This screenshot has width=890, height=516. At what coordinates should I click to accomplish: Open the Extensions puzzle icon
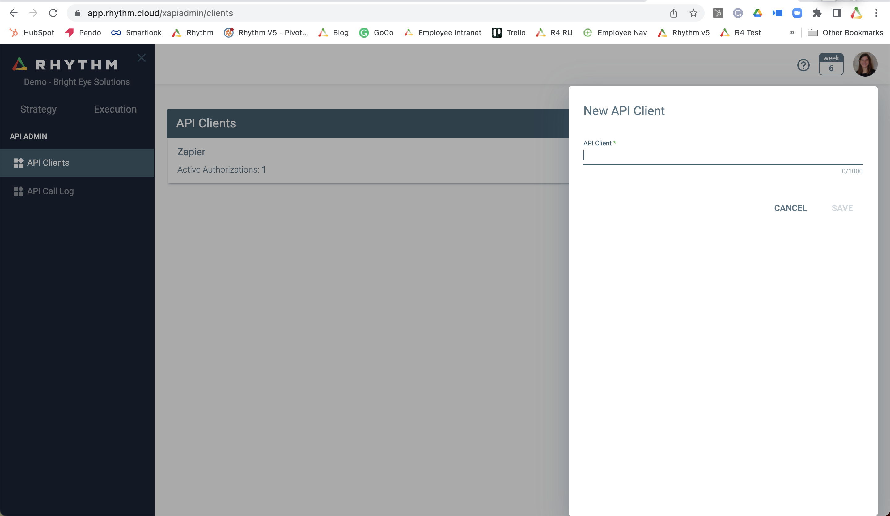coord(817,13)
